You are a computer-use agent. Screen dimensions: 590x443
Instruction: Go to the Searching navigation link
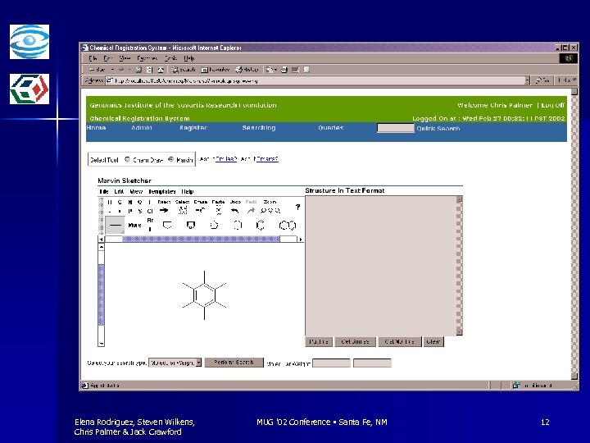point(259,128)
